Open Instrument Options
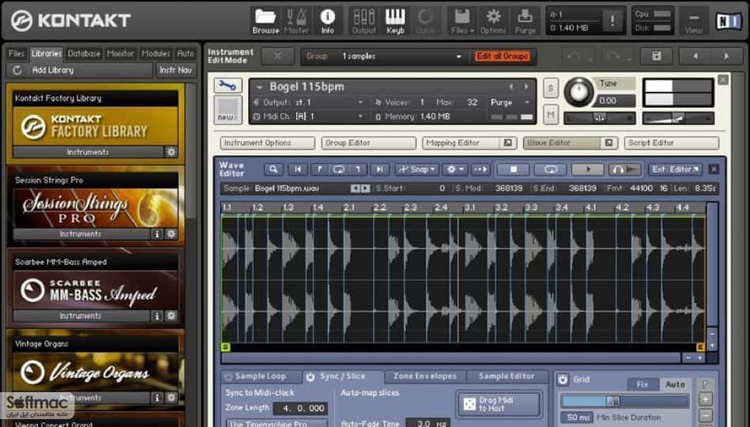Viewport: 750px width, 427px height. 267,142
